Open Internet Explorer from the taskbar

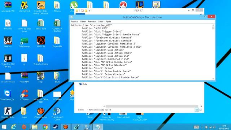pyautogui.click(x=14, y=127)
